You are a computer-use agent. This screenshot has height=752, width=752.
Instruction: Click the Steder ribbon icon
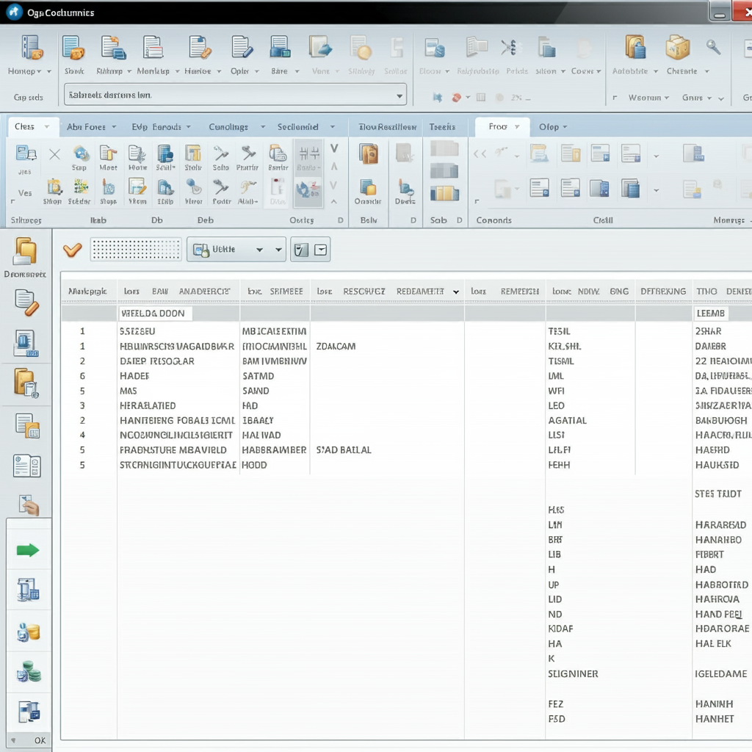[x=80, y=187]
